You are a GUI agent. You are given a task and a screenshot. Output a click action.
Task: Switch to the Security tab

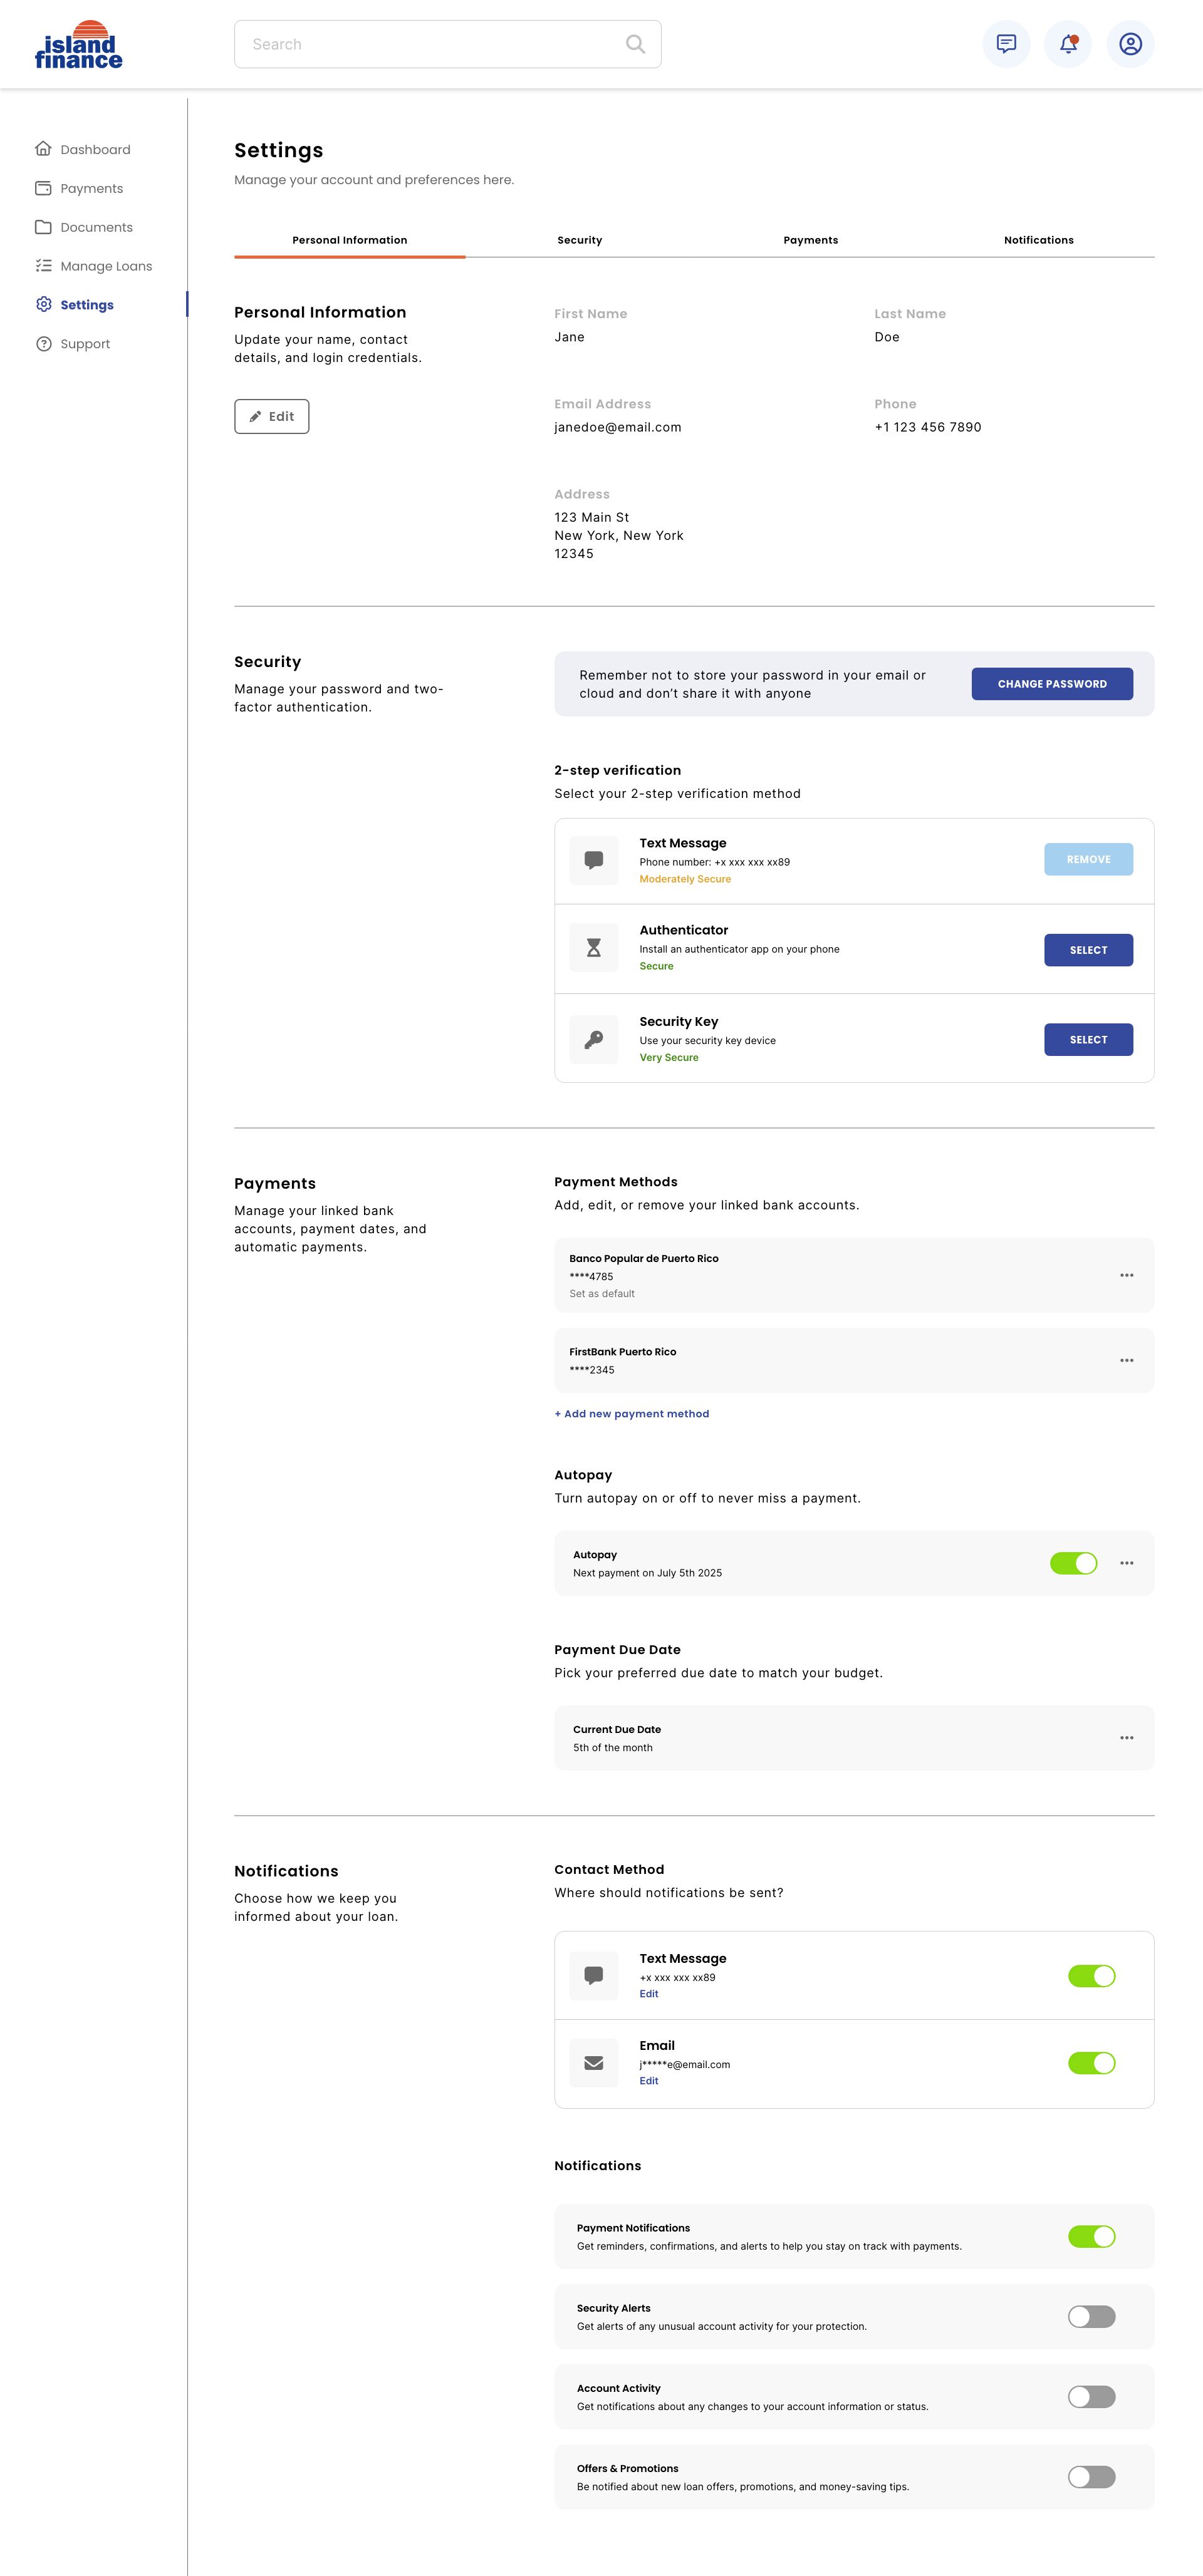pyautogui.click(x=579, y=240)
